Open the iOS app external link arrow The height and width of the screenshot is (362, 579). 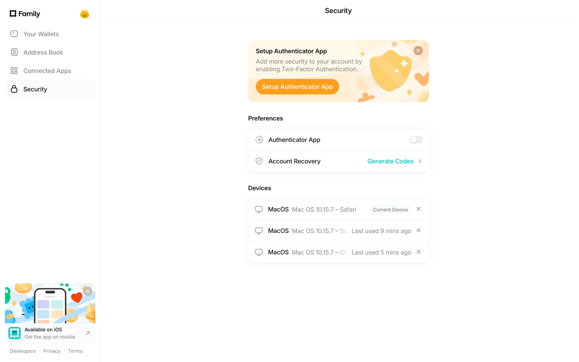tap(88, 333)
